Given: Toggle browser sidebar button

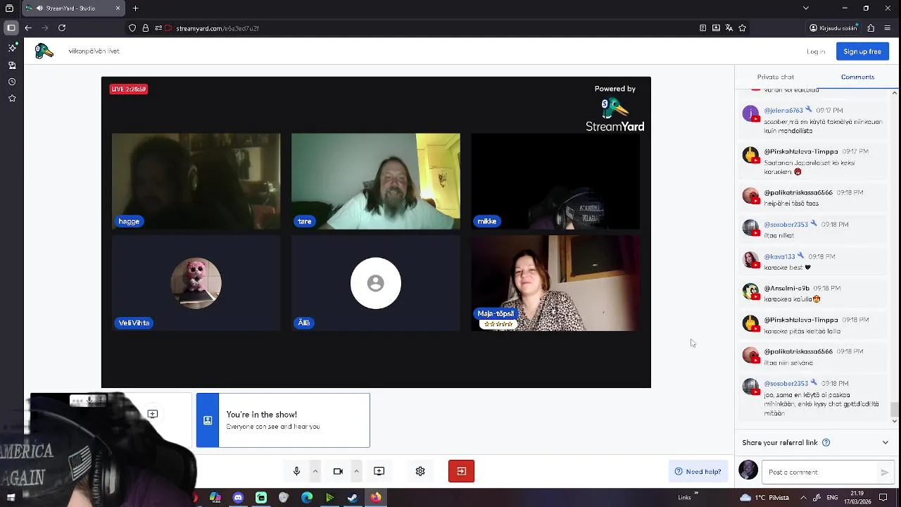Looking at the screenshot, I should click(11, 28).
